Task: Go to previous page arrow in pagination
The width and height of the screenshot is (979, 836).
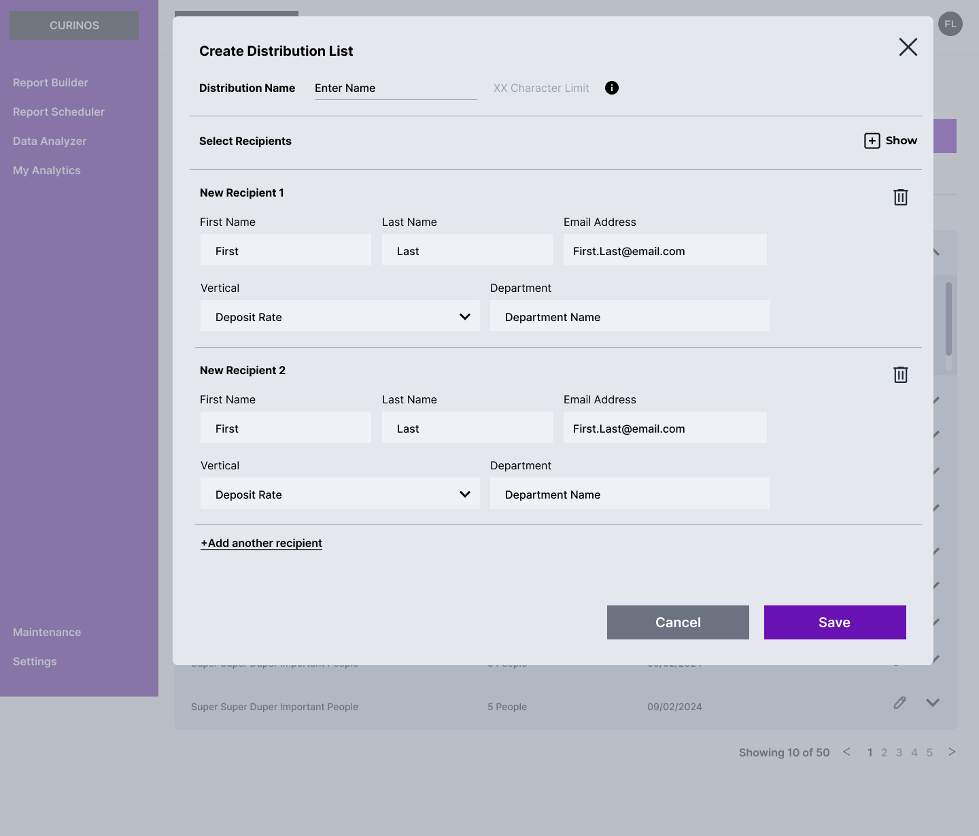Action: pos(846,752)
